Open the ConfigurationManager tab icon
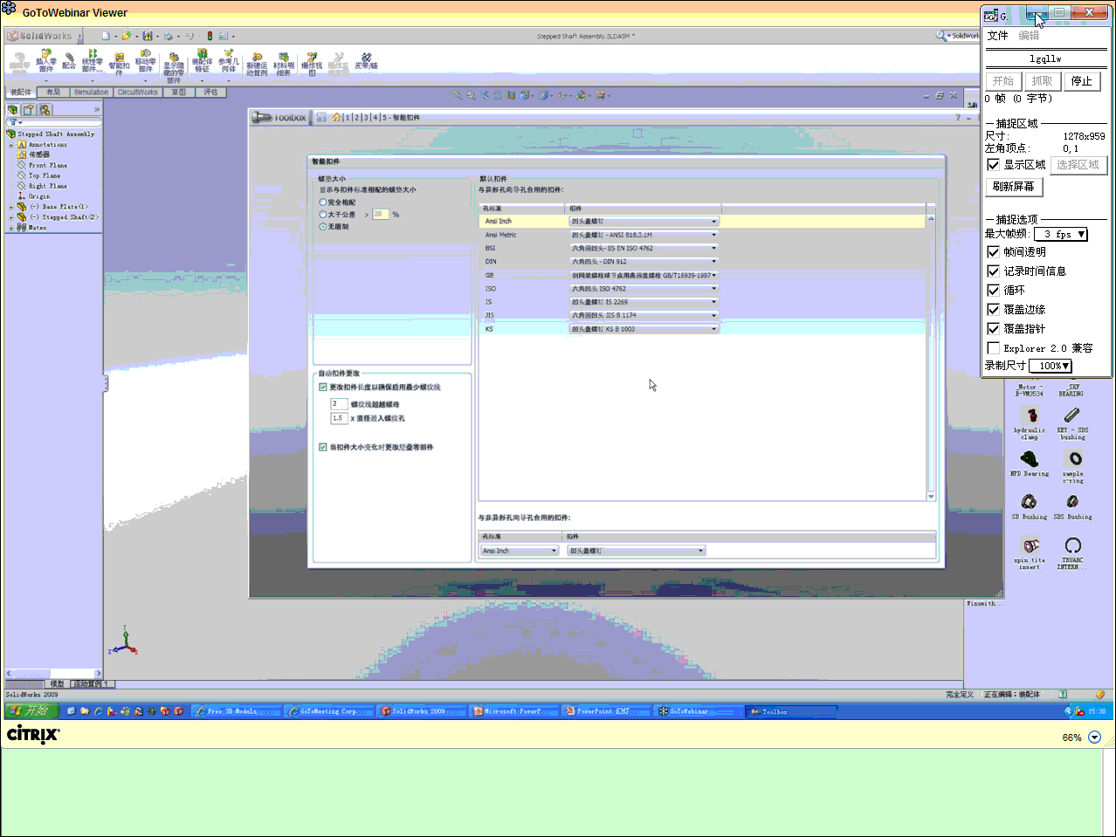This screenshot has height=837, width=1116. tap(45, 109)
